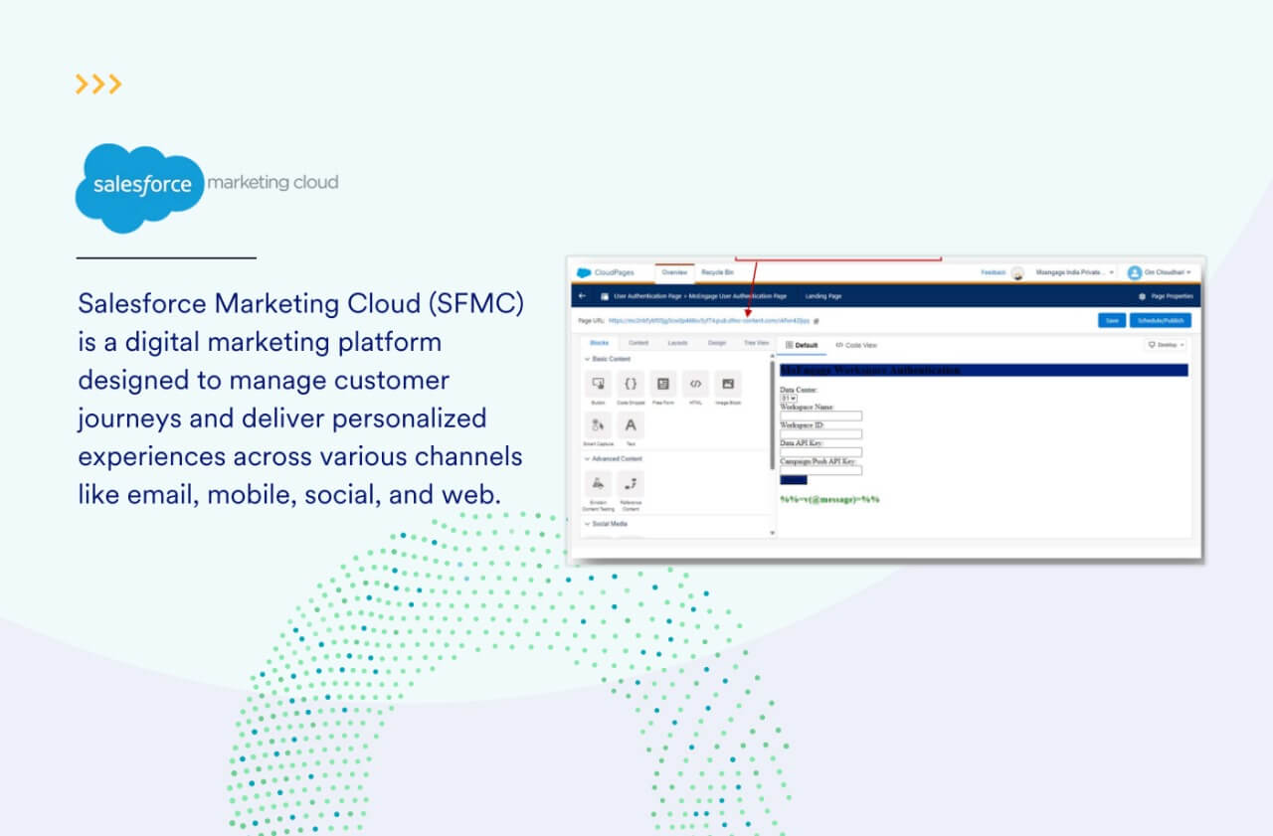
Task: Click the CloudPages Salesforce cloud logo
Action: click(x=584, y=272)
